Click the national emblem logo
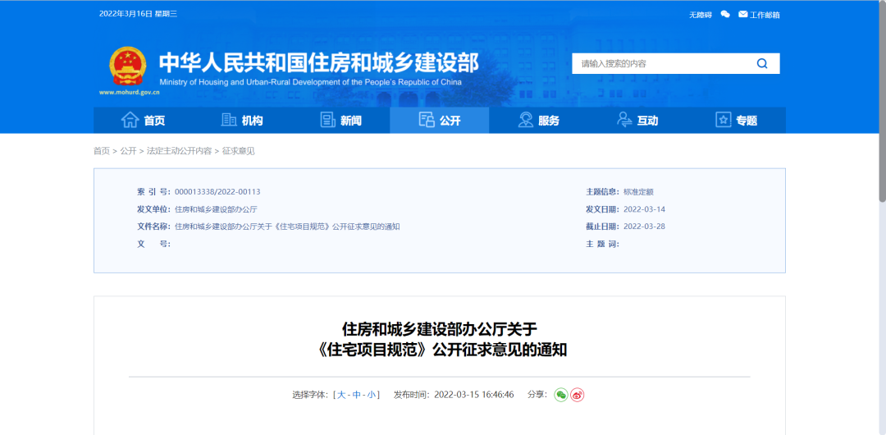This screenshot has width=886, height=435. click(127, 66)
